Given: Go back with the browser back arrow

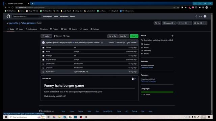Looking at the screenshot, I should coord(5,7).
